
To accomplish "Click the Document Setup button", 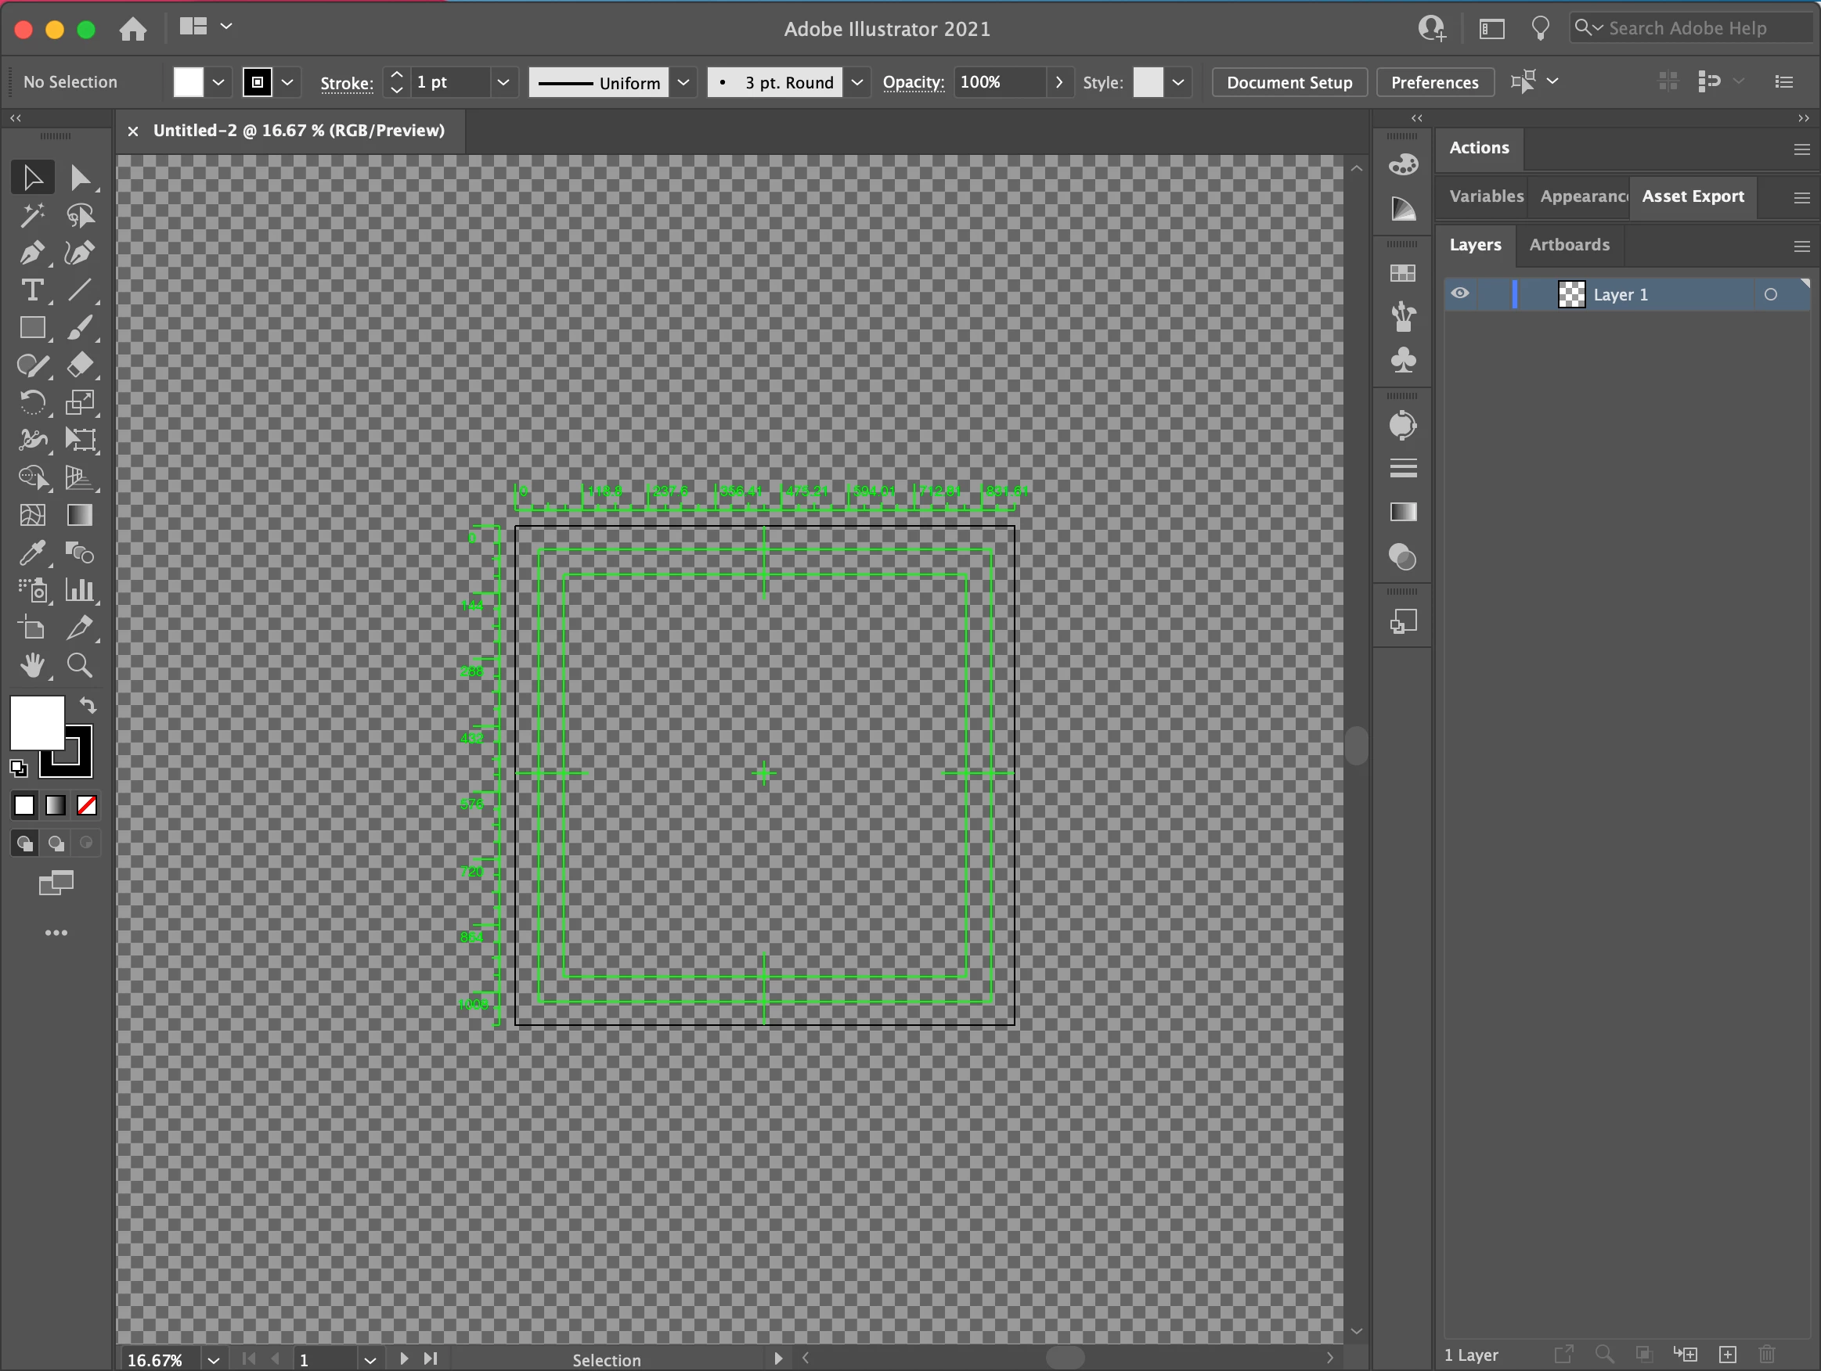I will point(1289,82).
